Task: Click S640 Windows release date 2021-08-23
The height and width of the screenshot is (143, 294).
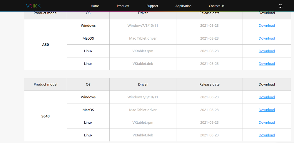Action: 209,97
